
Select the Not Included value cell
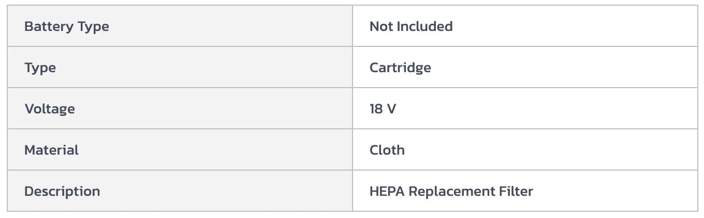(410, 26)
